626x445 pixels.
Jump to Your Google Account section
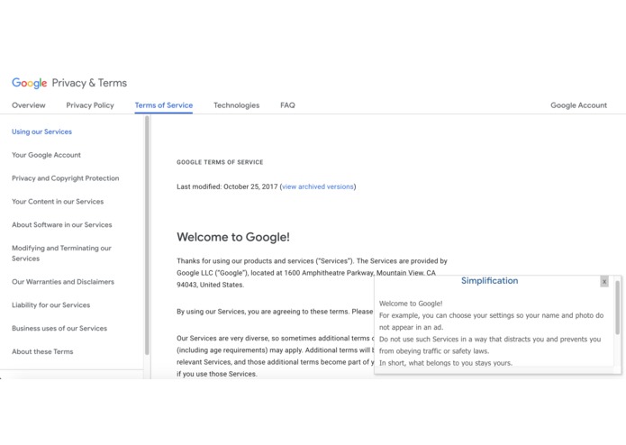coord(46,155)
